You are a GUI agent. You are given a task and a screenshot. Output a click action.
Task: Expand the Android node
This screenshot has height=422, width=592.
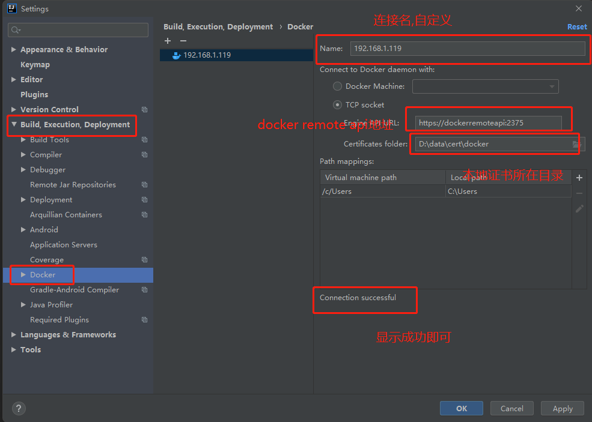coord(23,230)
